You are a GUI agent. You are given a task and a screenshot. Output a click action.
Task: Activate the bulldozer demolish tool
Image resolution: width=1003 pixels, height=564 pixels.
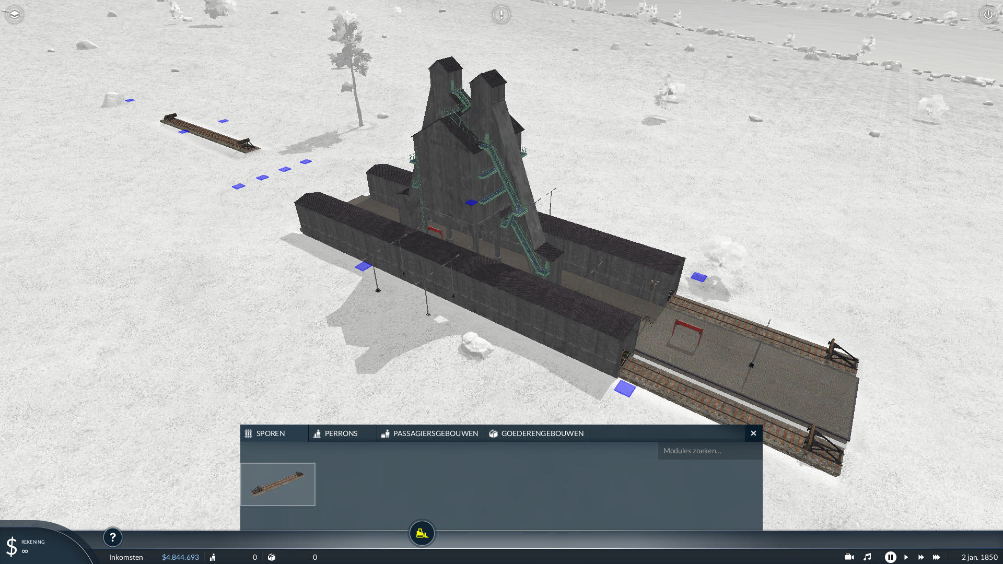tap(422, 534)
